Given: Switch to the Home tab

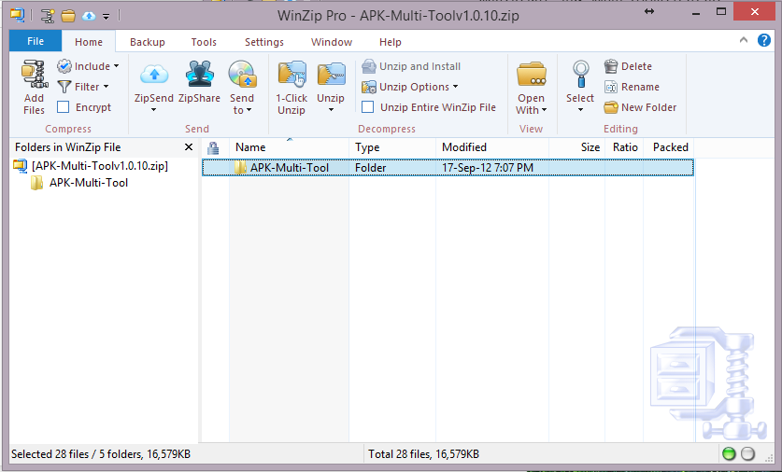Looking at the screenshot, I should click(89, 42).
